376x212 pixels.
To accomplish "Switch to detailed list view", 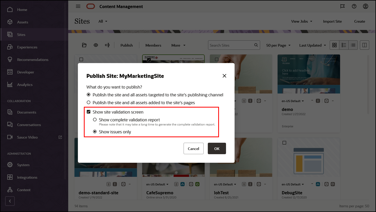I will [344, 45].
